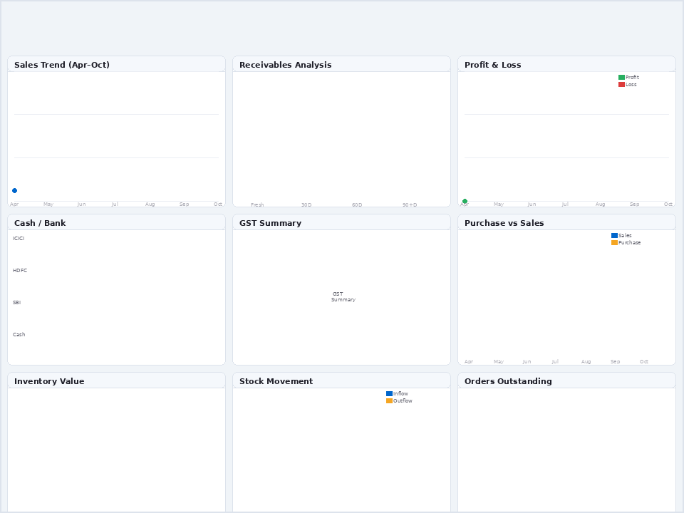This screenshot has height=513, width=684.
Task: Click the Jun axis label in Sales Trend
Action: tap(81, 204)
